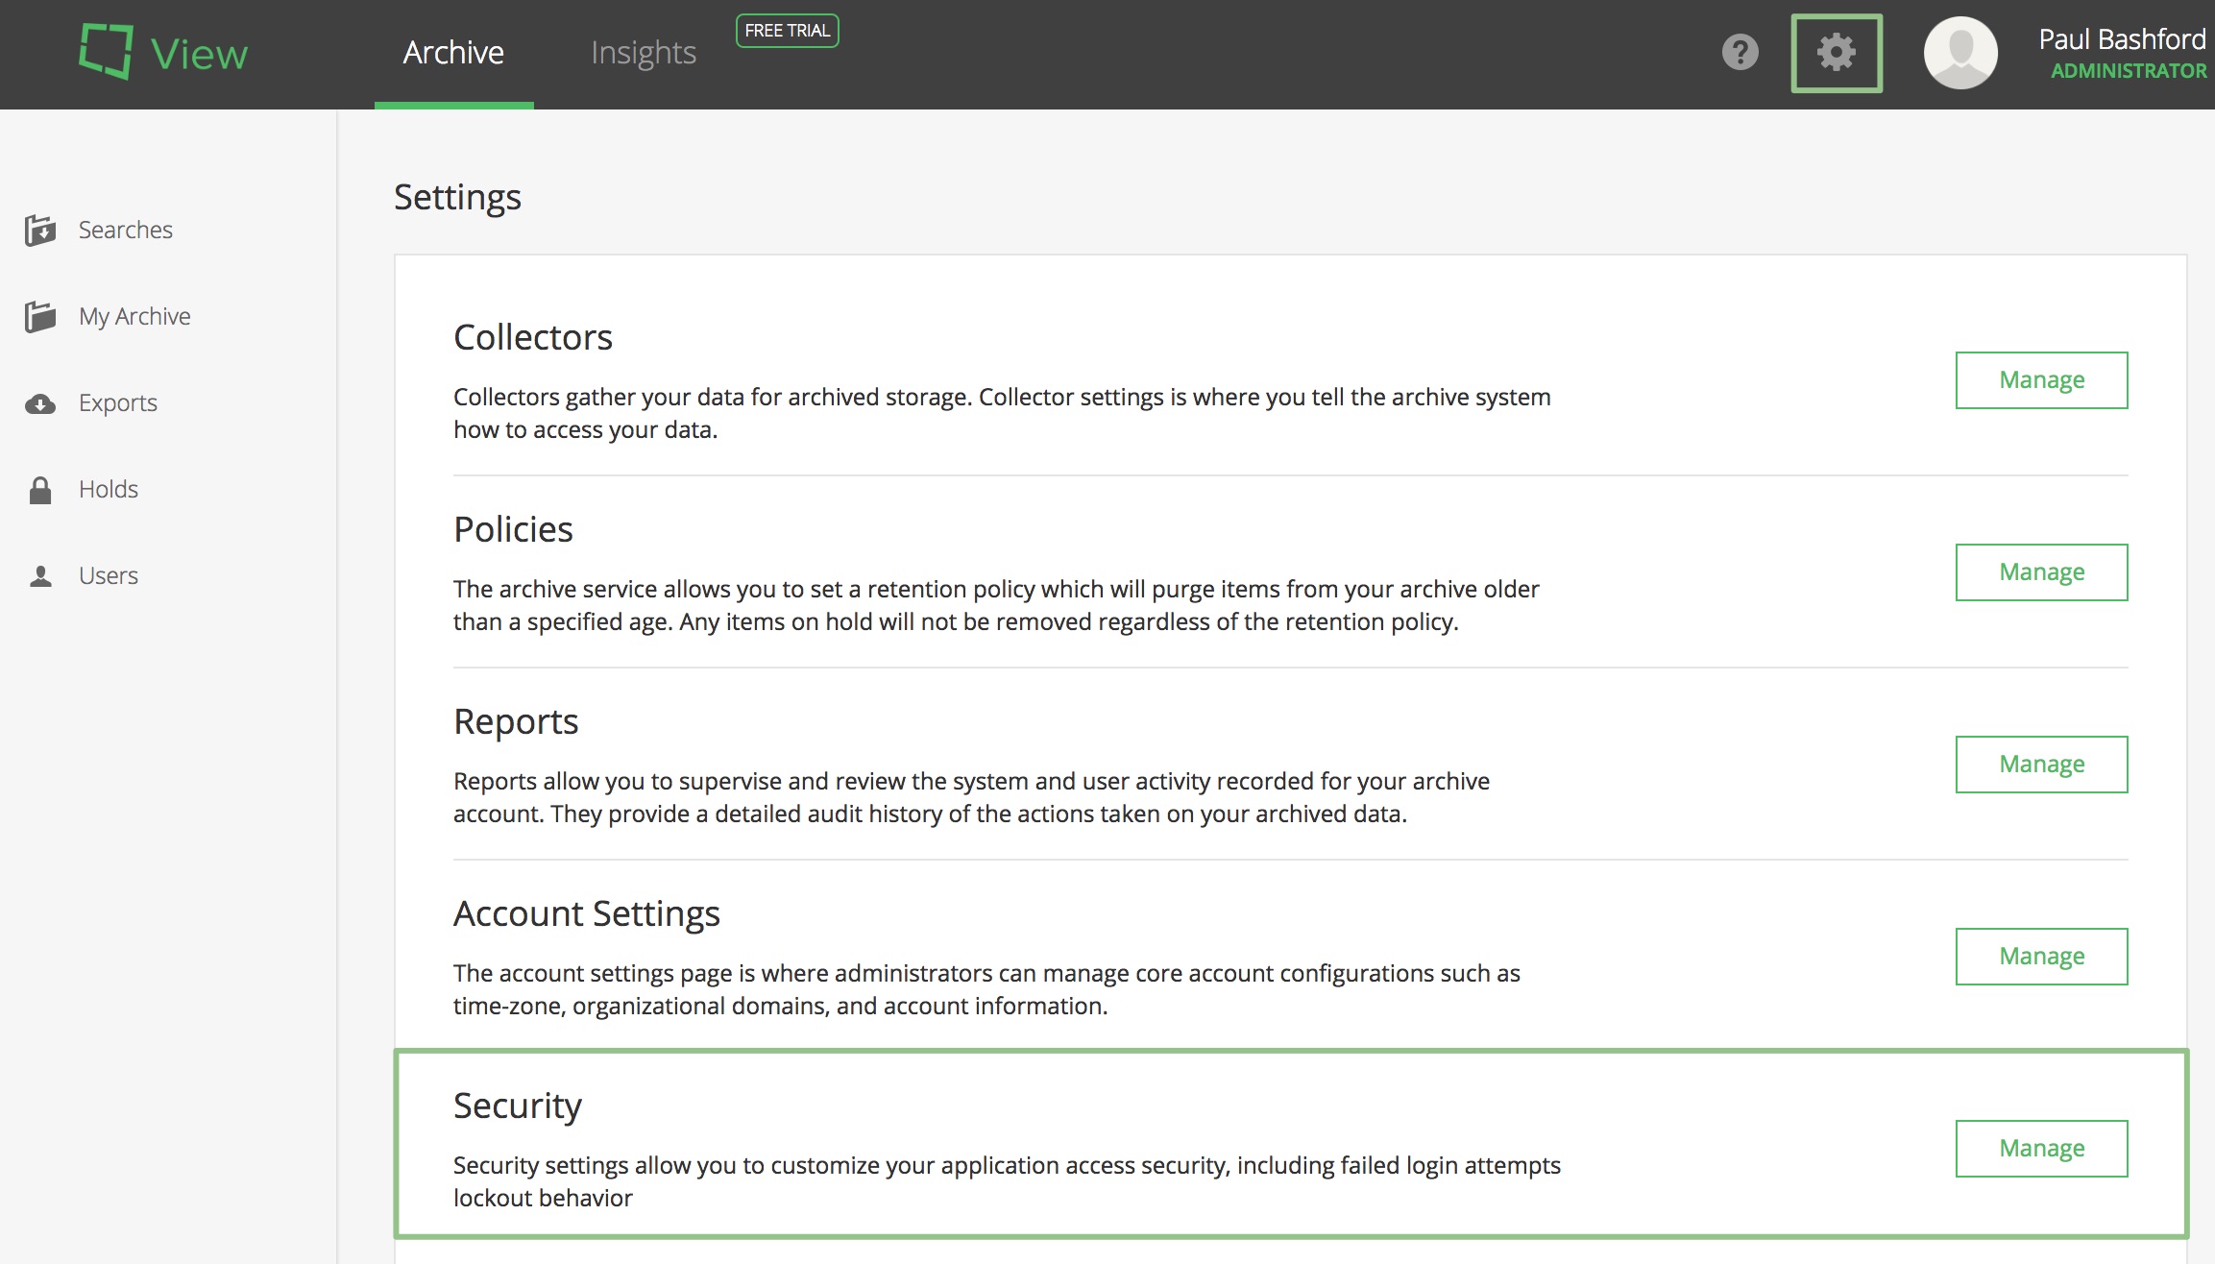Open Exports from the sidebar

tap(118, 402)
